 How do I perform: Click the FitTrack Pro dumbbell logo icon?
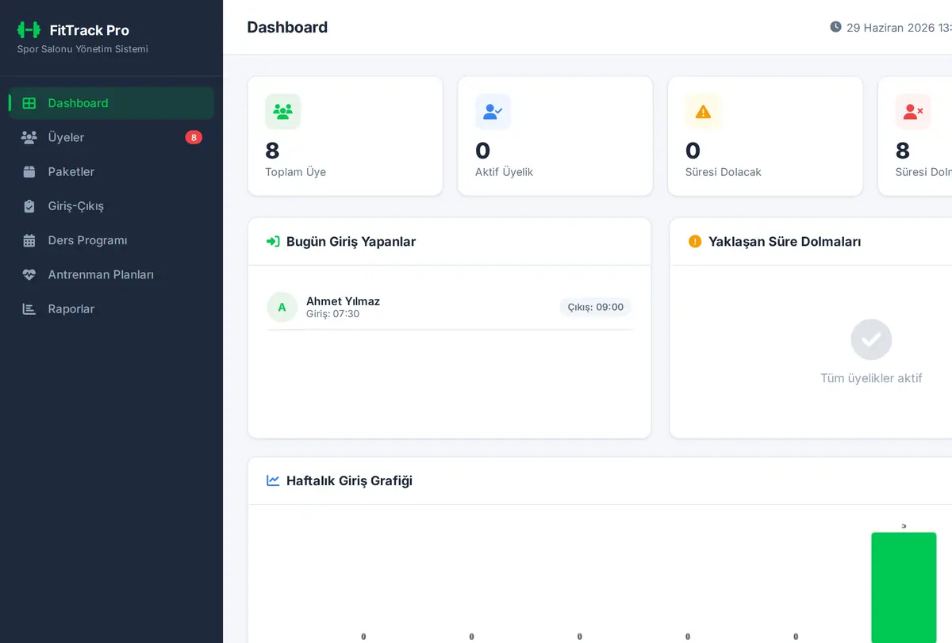pos(29,30)
